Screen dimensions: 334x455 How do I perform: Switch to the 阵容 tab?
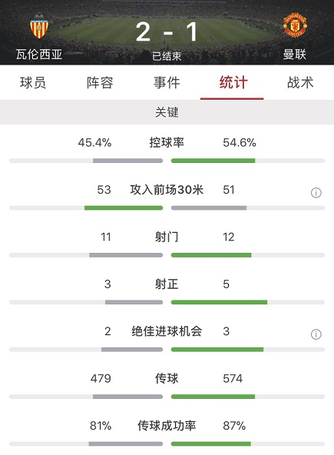[100, 83]
